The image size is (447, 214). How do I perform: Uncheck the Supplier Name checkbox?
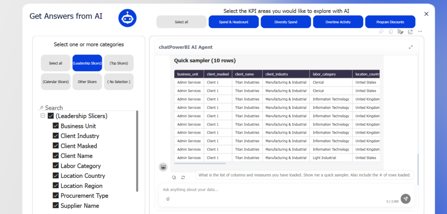coord(56,206)
